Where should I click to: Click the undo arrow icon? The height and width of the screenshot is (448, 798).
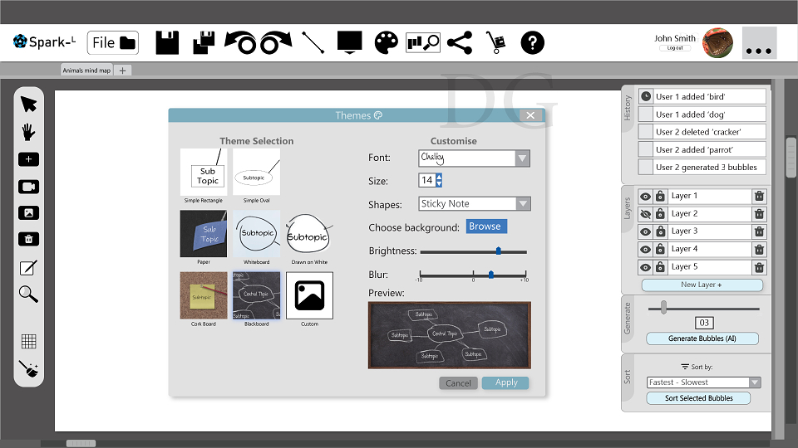240,42
